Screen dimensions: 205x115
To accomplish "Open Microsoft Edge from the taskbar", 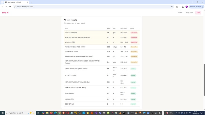I will click(x=55, y=113).
